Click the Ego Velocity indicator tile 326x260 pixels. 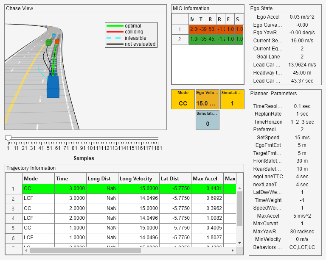(207, 100)
